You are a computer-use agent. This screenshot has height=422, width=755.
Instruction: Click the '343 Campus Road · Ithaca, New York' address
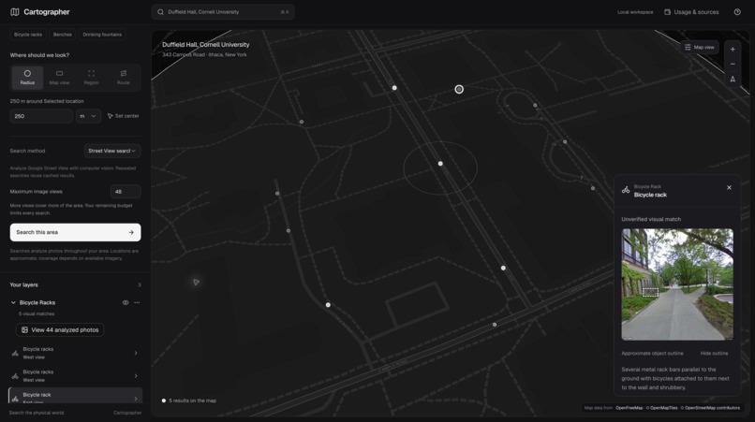tap(204, 55)
